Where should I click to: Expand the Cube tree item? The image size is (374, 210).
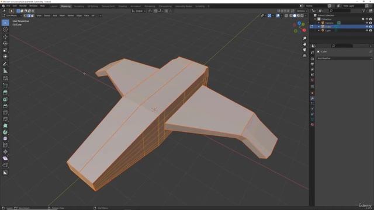tap(319, 27)
